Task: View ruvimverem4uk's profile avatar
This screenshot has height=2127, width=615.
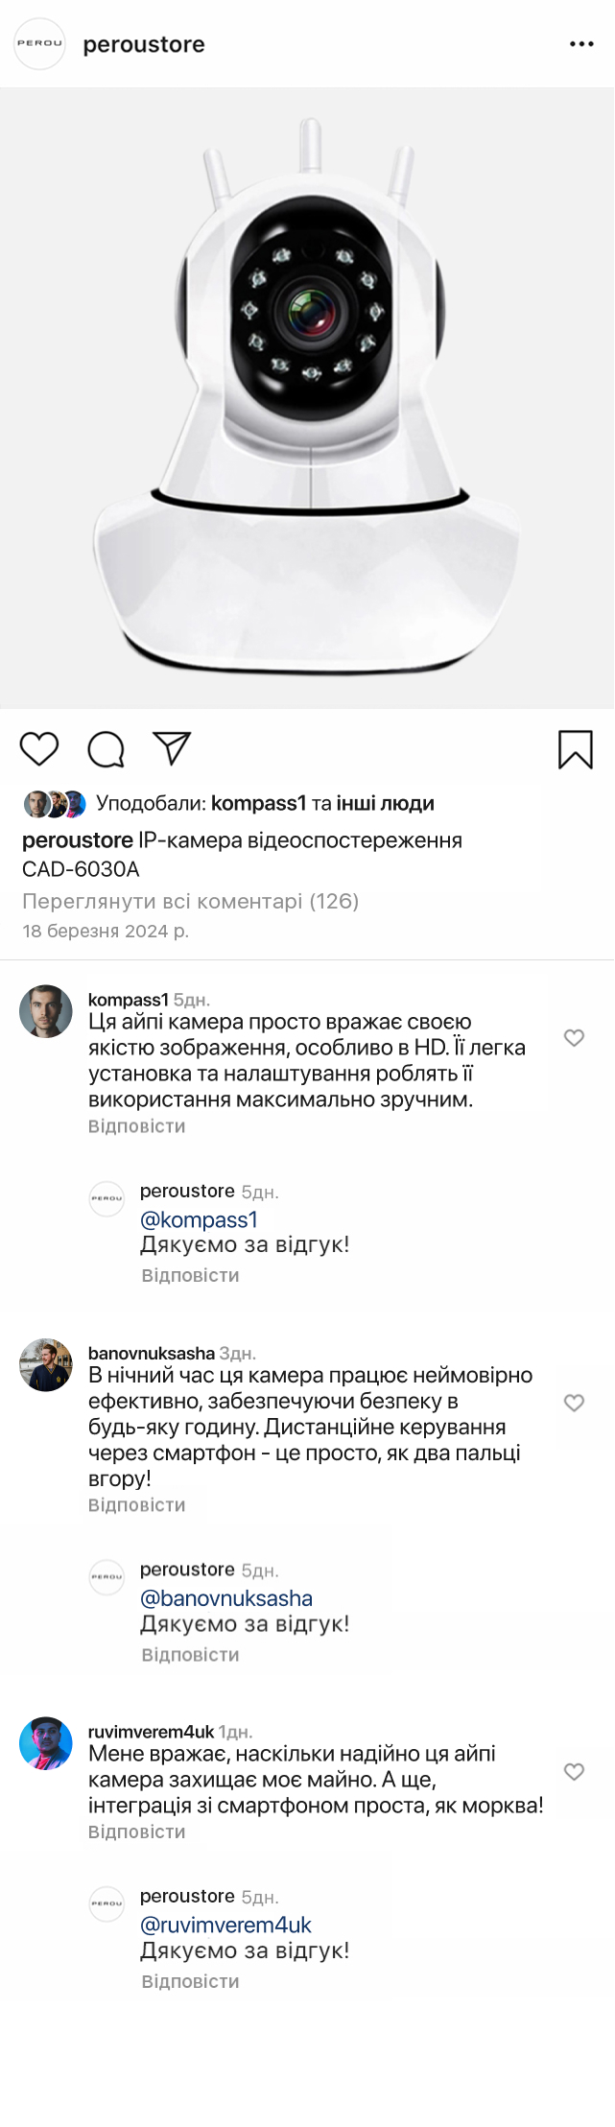Action: (x=46, y=1743)
